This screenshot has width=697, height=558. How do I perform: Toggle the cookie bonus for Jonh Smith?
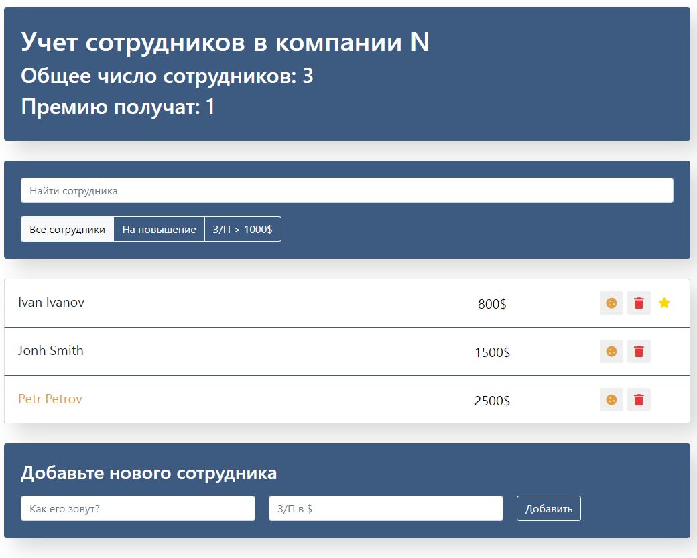611,352
